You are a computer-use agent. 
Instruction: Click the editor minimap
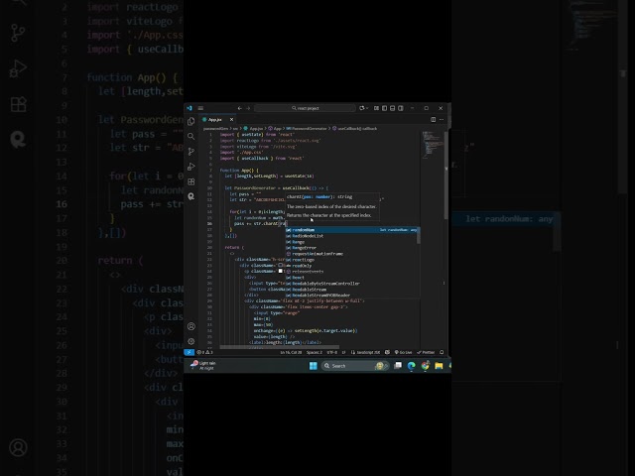pyautogui.click(x=433, y=145)
